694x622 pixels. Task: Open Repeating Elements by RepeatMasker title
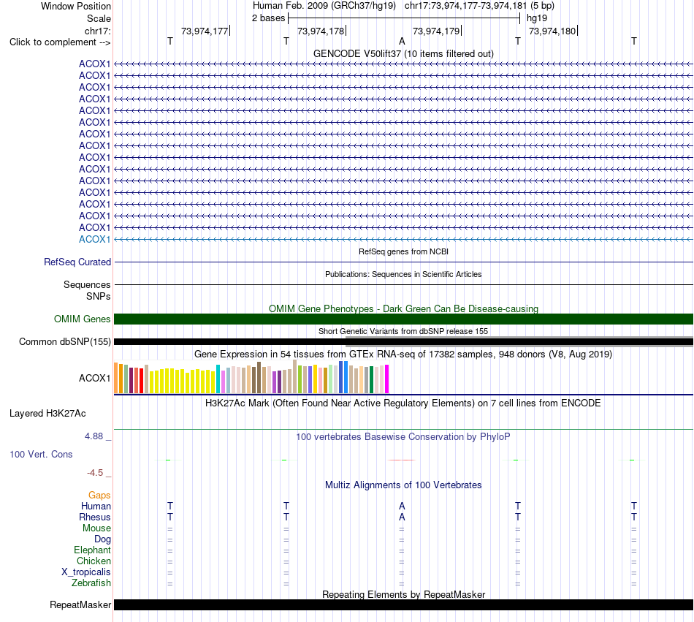click(403, 594)
